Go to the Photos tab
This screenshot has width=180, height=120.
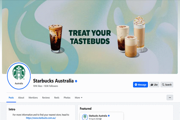click(x=67, y=98)
